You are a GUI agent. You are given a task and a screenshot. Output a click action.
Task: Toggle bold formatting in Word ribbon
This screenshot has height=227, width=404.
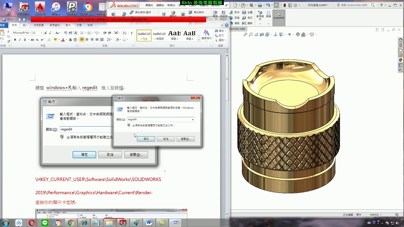(x=15, y=40)
